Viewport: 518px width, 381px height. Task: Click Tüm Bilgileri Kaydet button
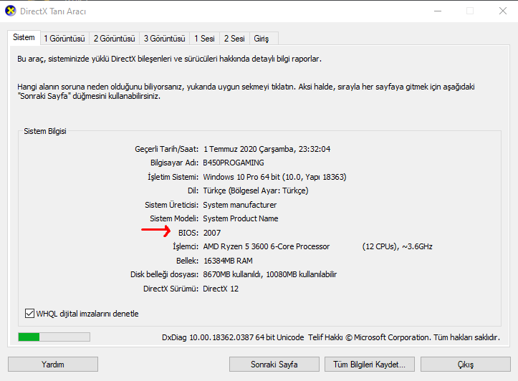pos(370,364)
